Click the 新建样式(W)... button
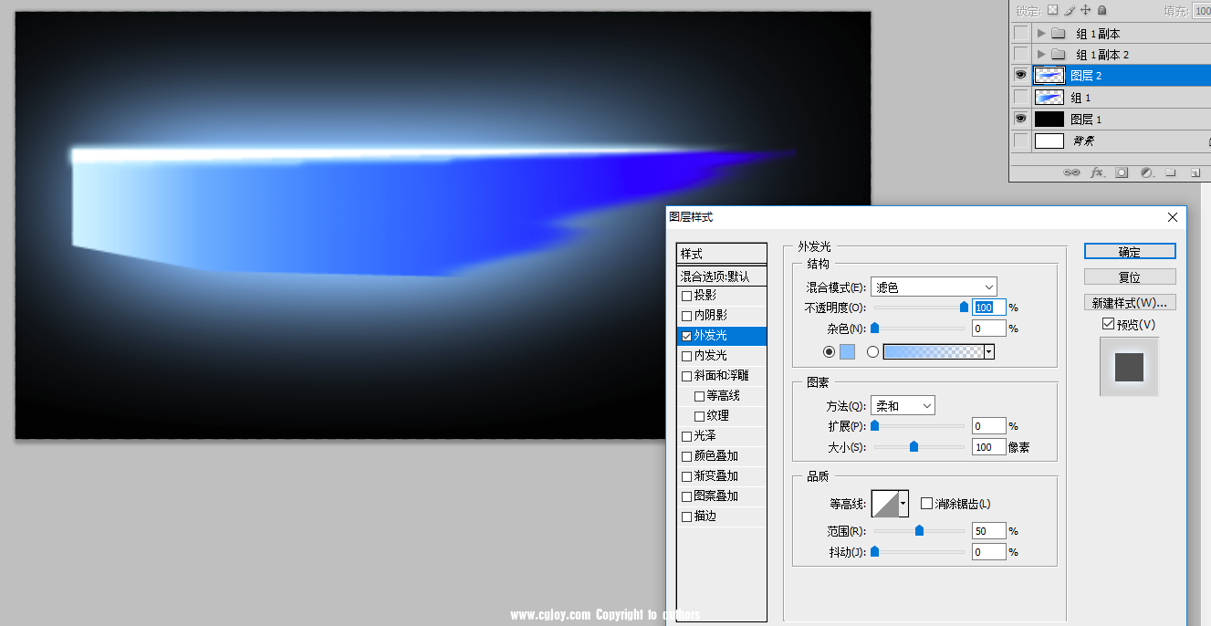The image size is (1211, 626). (1130, 302)
